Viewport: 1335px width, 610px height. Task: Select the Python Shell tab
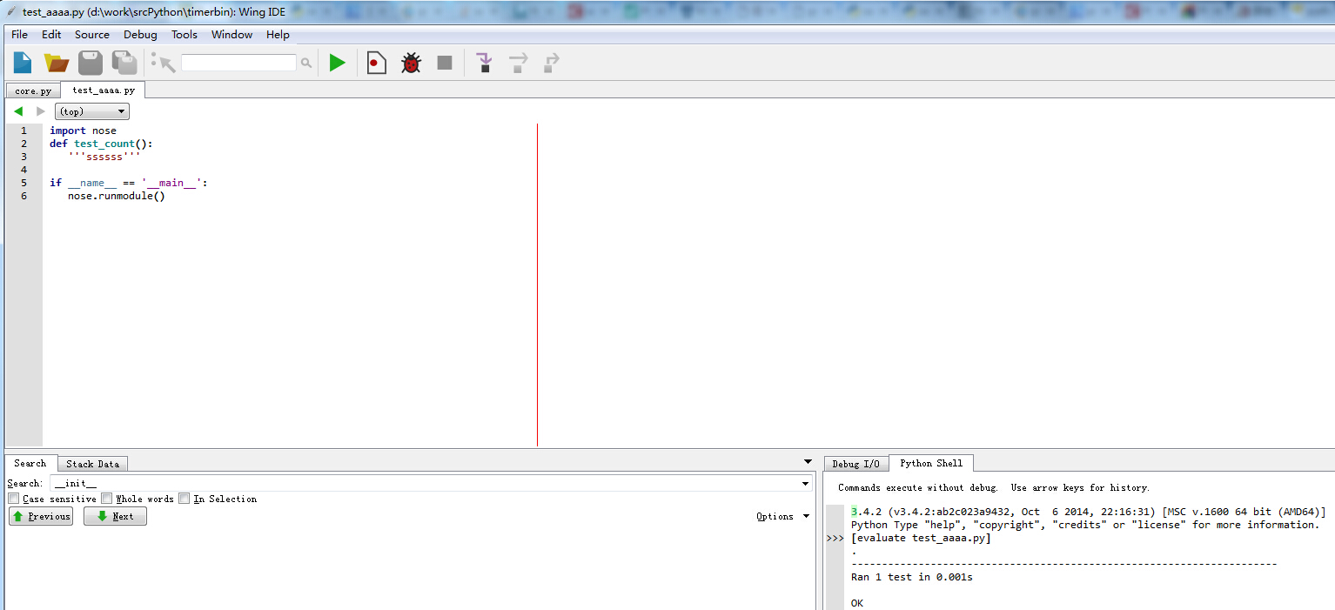click(x=931, y=463)
